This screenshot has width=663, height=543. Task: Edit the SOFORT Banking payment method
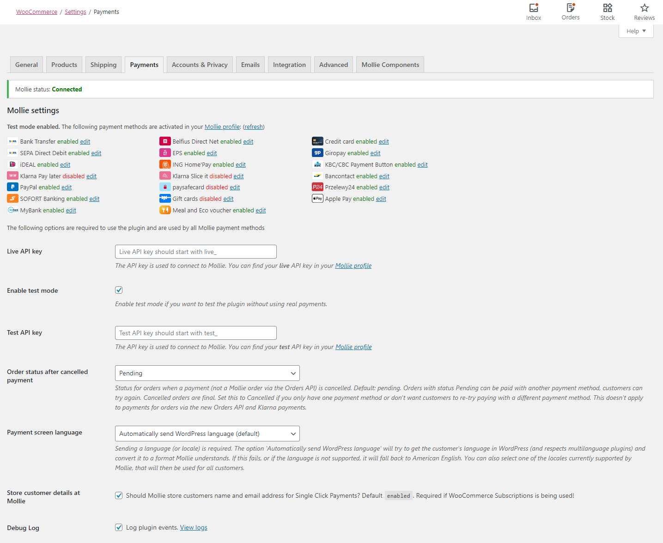(95, 199)
